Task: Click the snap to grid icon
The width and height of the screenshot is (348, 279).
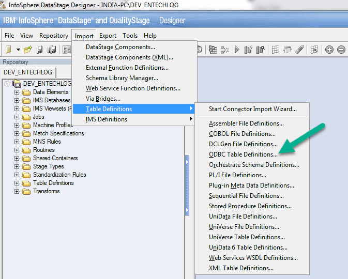Action: [x=288, y=50]
